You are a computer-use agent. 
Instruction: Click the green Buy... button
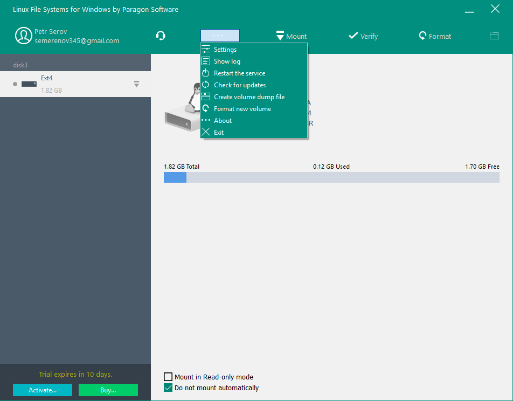tap(108, 390)
